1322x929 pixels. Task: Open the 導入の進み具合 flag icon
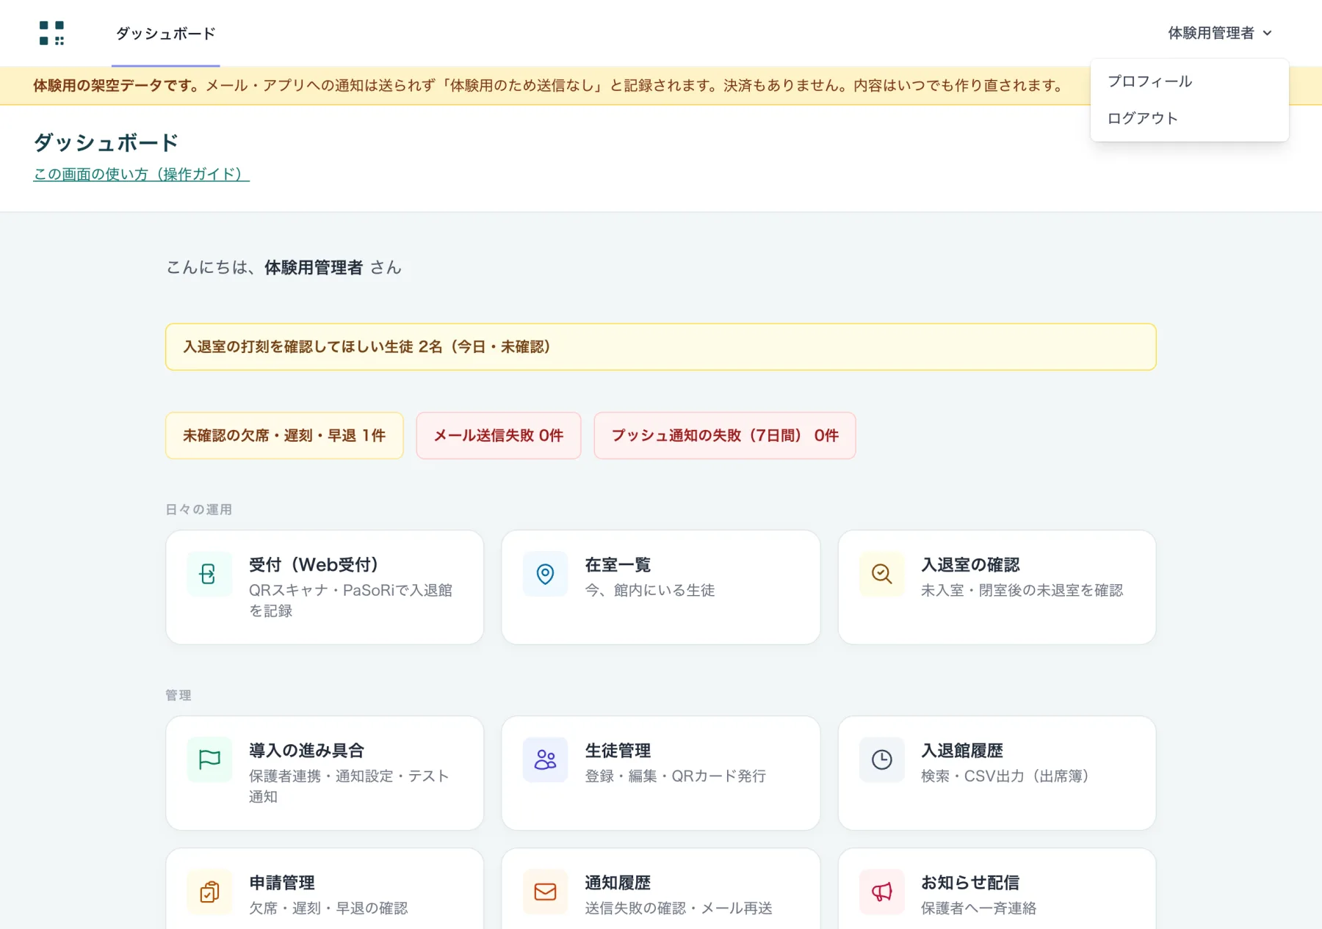tap(209, 759)
